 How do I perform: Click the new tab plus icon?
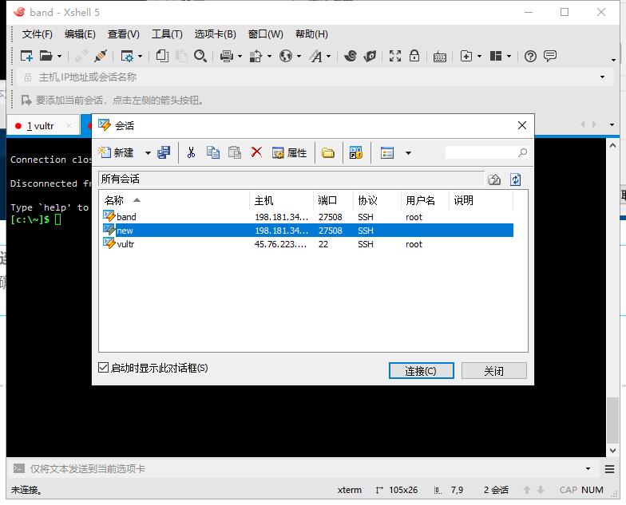466,56
